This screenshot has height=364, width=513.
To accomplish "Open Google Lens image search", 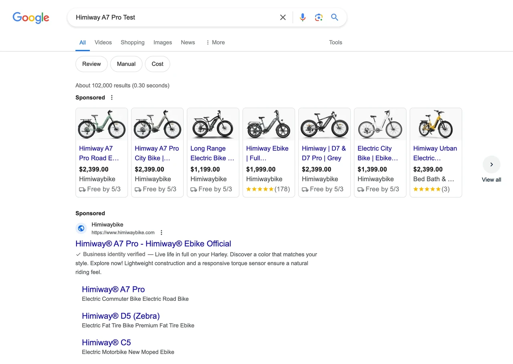I will coord(319,17).
